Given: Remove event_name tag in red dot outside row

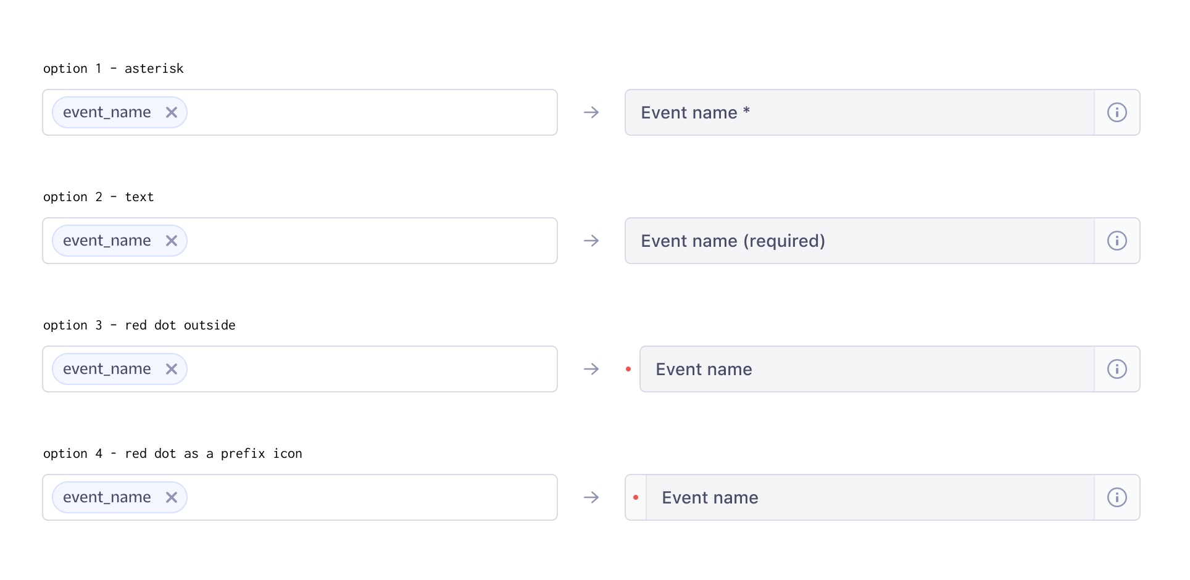Looking at the screenshot, I should click(x=172, y=369).
